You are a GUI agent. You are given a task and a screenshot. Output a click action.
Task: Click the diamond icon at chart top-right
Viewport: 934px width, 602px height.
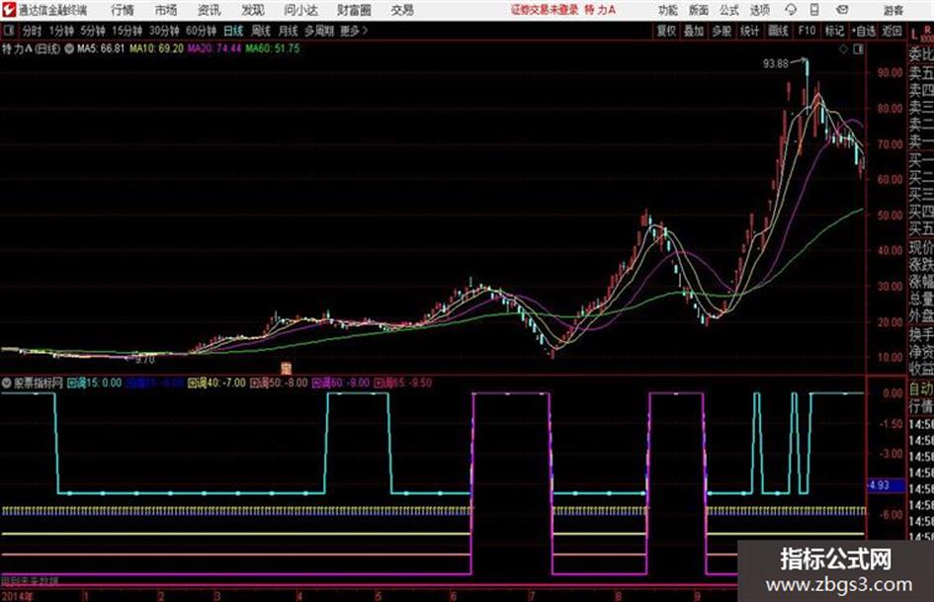[x=843, y=49]
